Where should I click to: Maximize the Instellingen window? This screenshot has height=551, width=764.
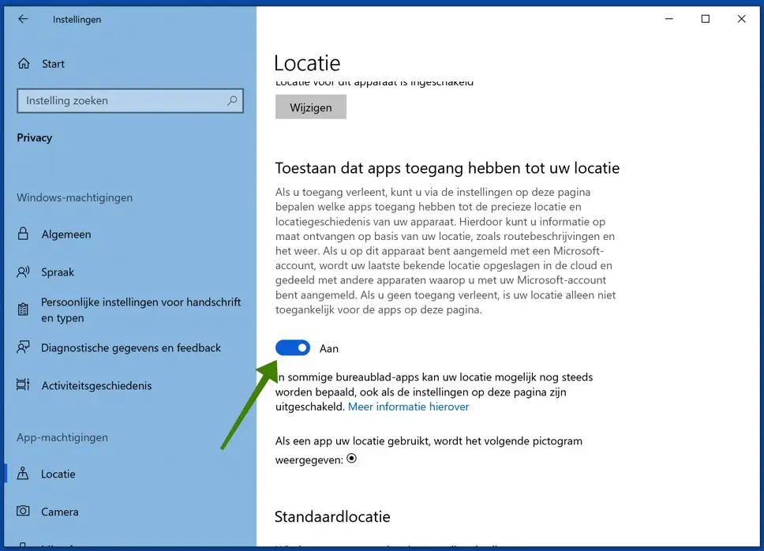pos(705,19)
